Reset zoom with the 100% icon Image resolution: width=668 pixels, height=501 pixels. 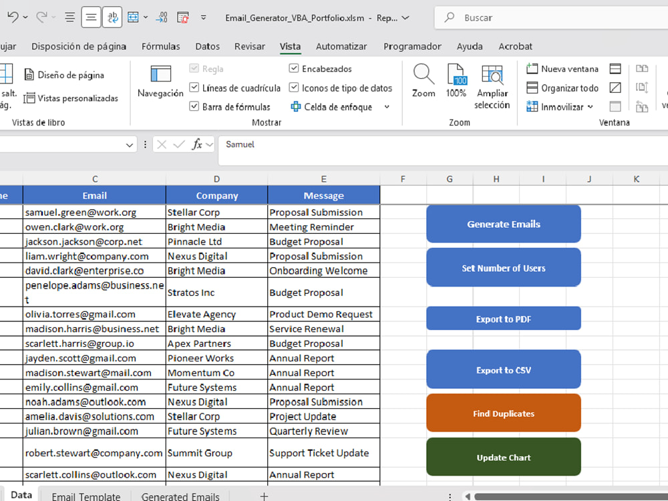pos(456,74)
